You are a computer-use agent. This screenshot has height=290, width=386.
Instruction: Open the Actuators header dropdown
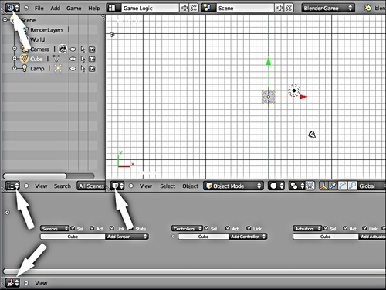point(307,228)
